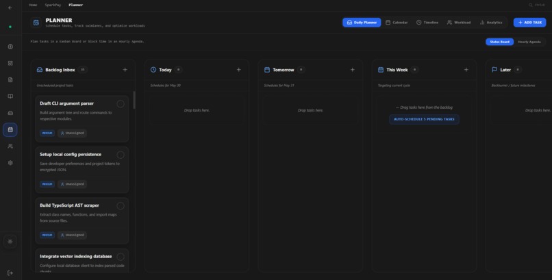The width and height of the screenshot is (552, 280).
Task: Open the Build TypeScript AST scraper title
Action: click(x=69, y=205)
